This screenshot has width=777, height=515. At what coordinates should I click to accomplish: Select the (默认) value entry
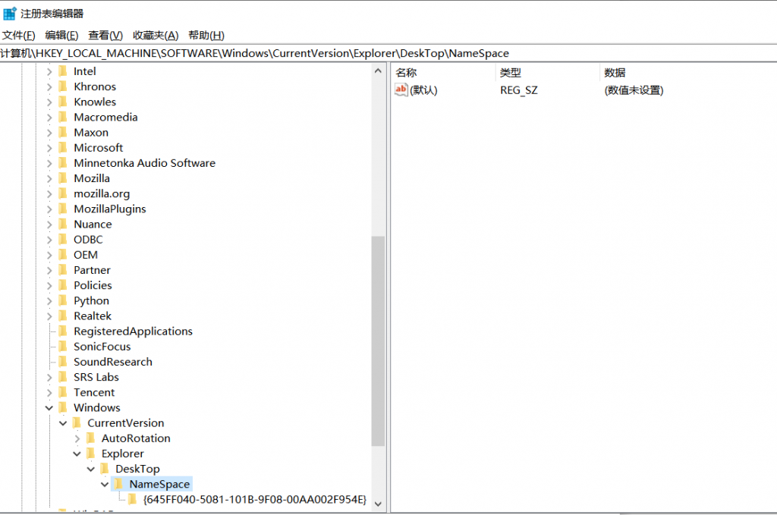pyautogui.click(x=423, y=90)
